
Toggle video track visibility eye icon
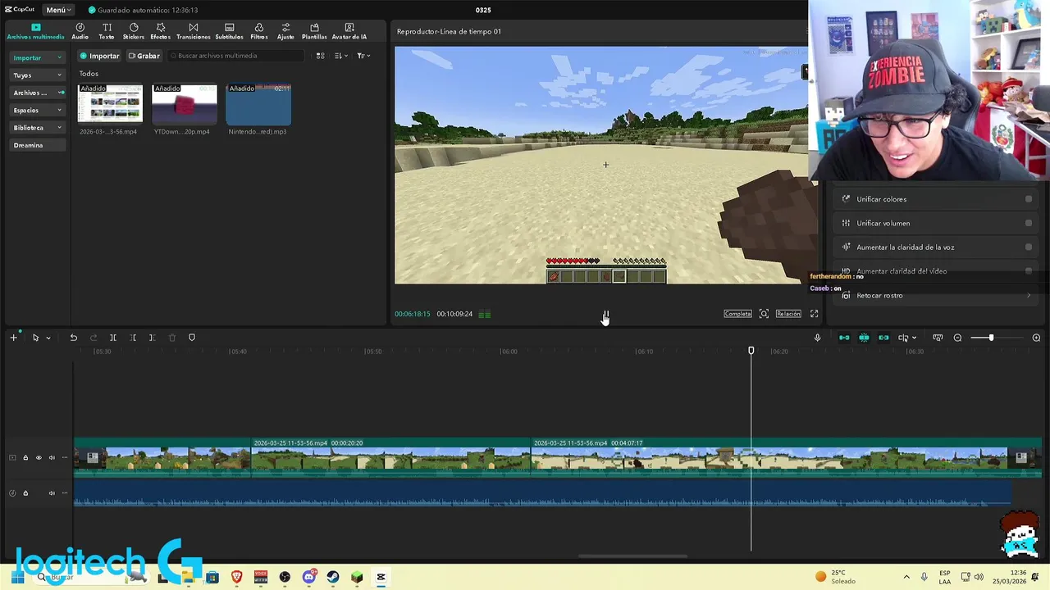pos(39,458)
